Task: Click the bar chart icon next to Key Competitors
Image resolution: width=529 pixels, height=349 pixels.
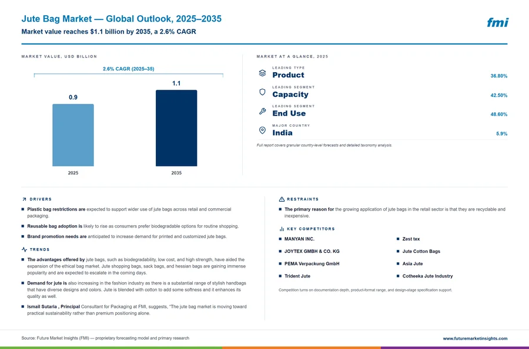Action: point(282,229)
